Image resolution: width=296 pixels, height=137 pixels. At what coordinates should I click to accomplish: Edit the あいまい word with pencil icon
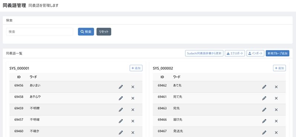point(121,87)
